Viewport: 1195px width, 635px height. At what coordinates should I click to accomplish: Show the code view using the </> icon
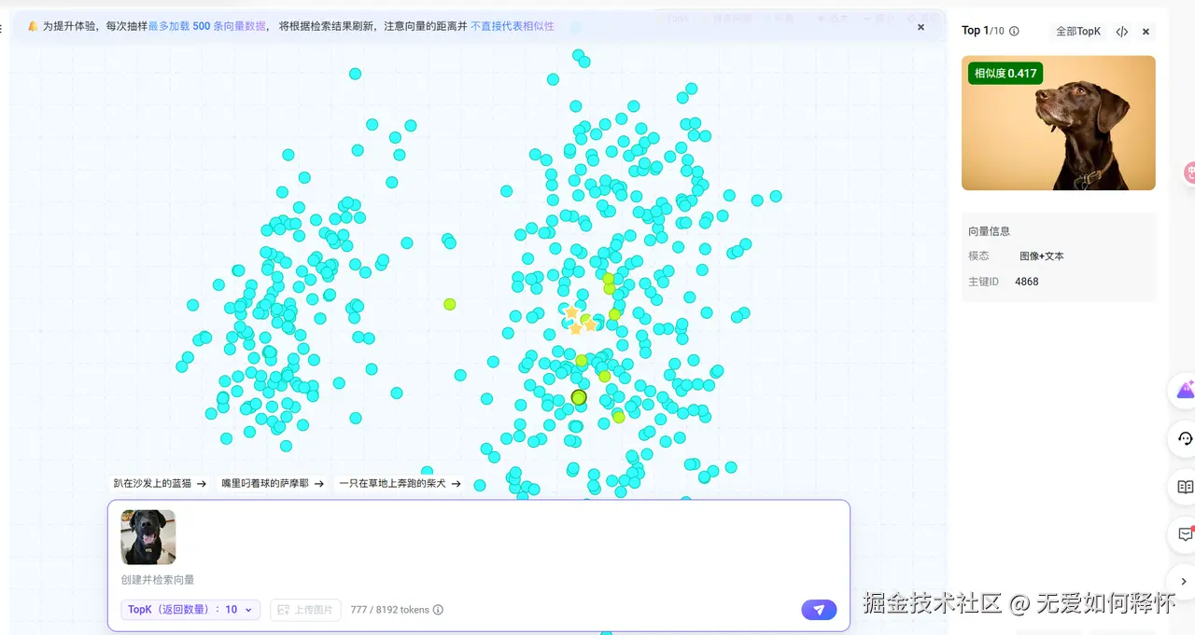point(1122,32)
